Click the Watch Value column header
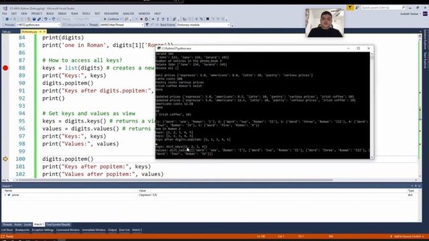429x241 pixels. (142, 191)
